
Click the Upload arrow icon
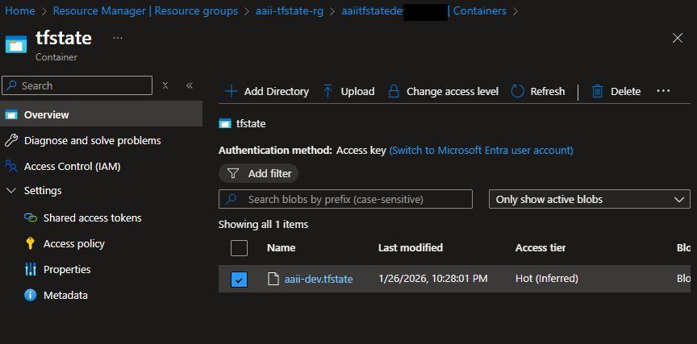pos(328,92)
